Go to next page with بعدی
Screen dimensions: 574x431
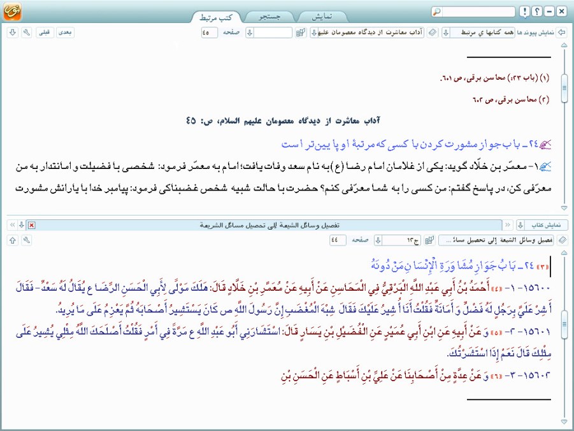[65, 33]
